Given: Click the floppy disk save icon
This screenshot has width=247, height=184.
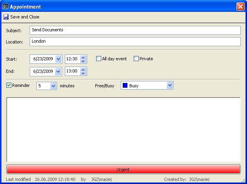Looking at the screenshot, I should (6, 17).
